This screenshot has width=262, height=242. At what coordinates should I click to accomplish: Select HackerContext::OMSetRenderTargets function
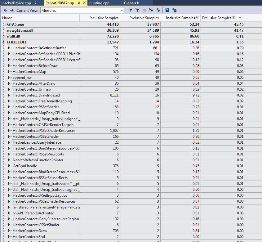[x=43, y=125]
